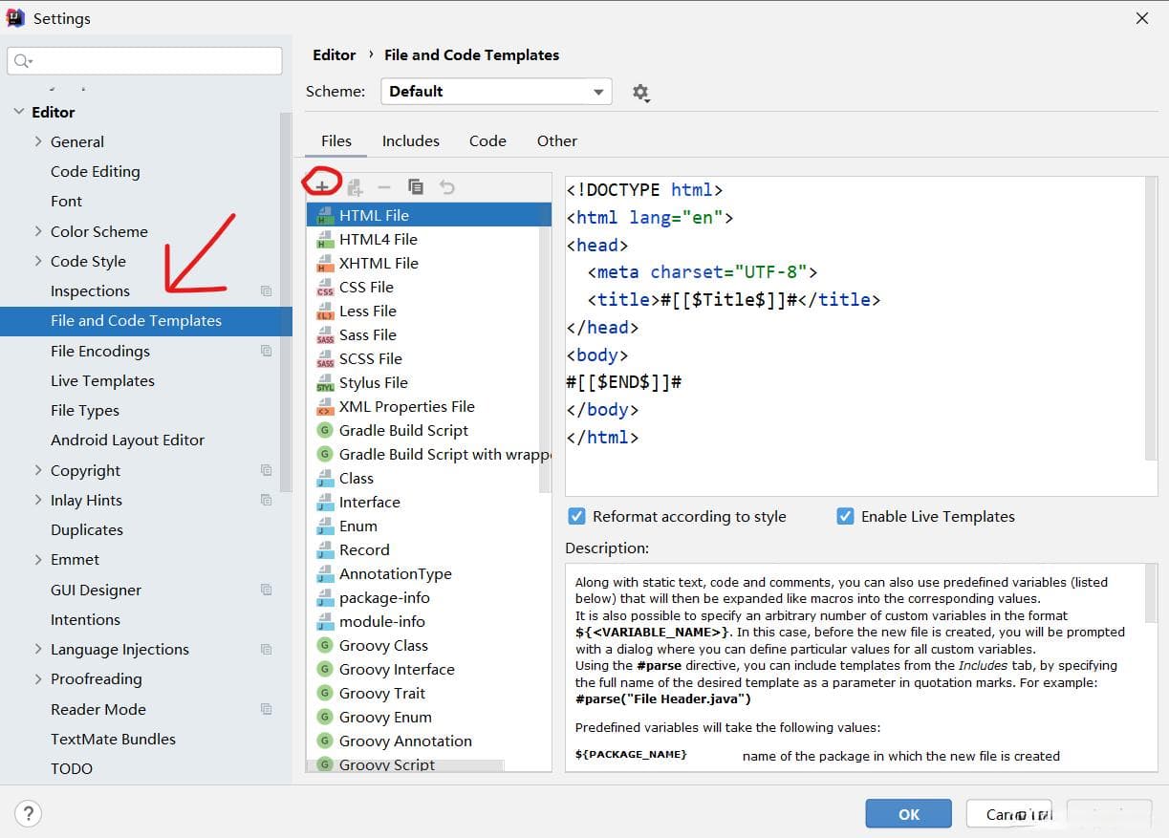1169x838 pixels.
Task: Click the Class template icon
Action: click(325, 478)
